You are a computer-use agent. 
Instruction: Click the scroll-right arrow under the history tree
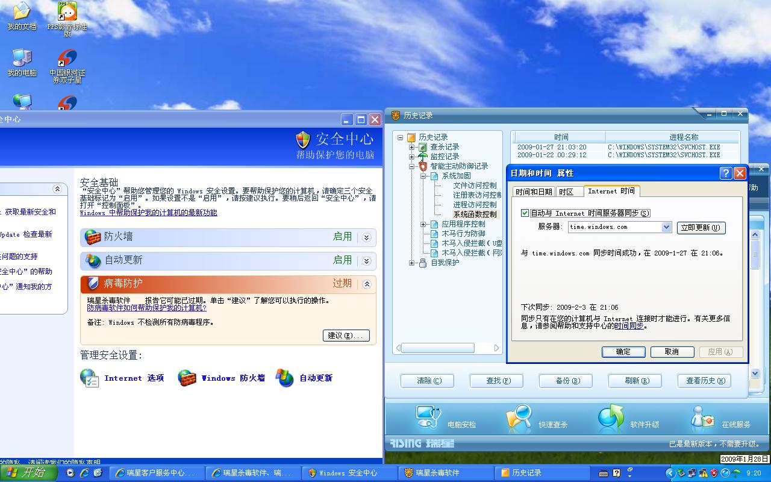point(497,348)
